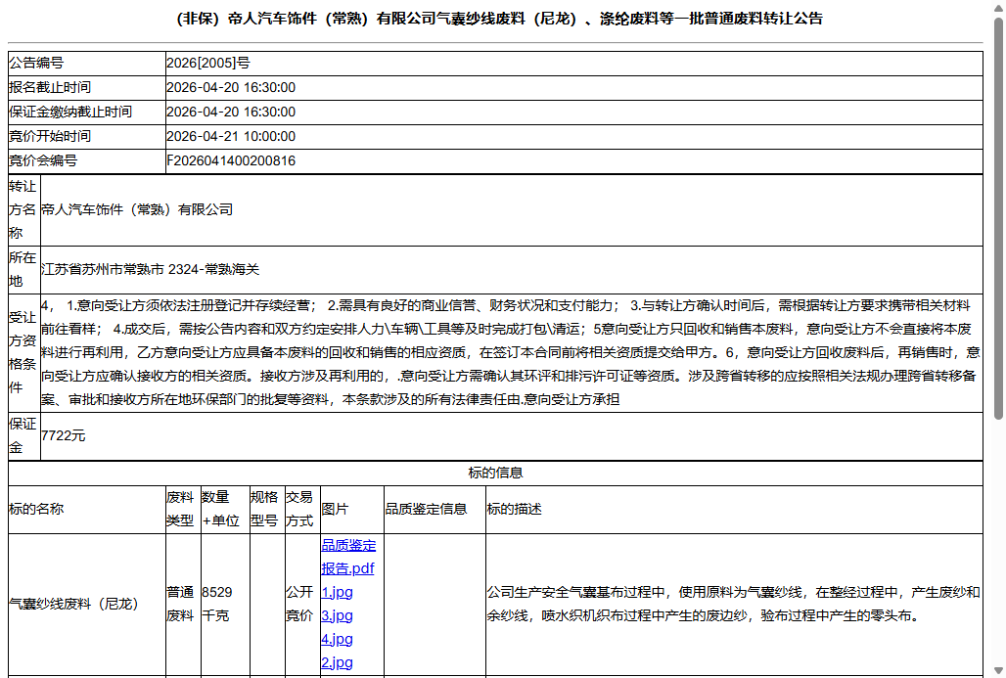Click the vertical scrollbar thumb
1006x678 pixels.
(x=998, y=218)
